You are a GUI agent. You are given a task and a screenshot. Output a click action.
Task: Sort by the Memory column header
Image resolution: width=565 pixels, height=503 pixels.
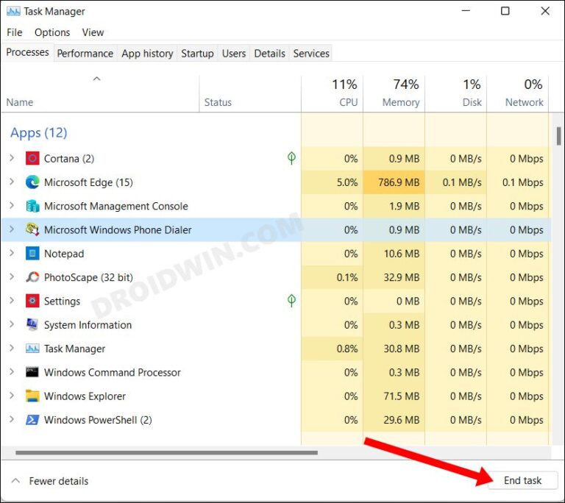pyautogui.click(x=394, y=94)
